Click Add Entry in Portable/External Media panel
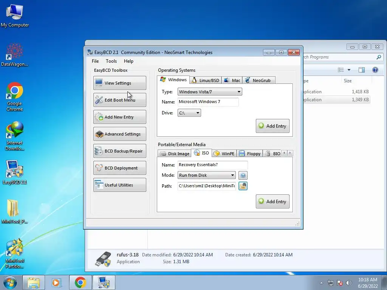Image resolution: width=387 pixels, height=290 pixels. pyautogui.click(x=272, y=202)
